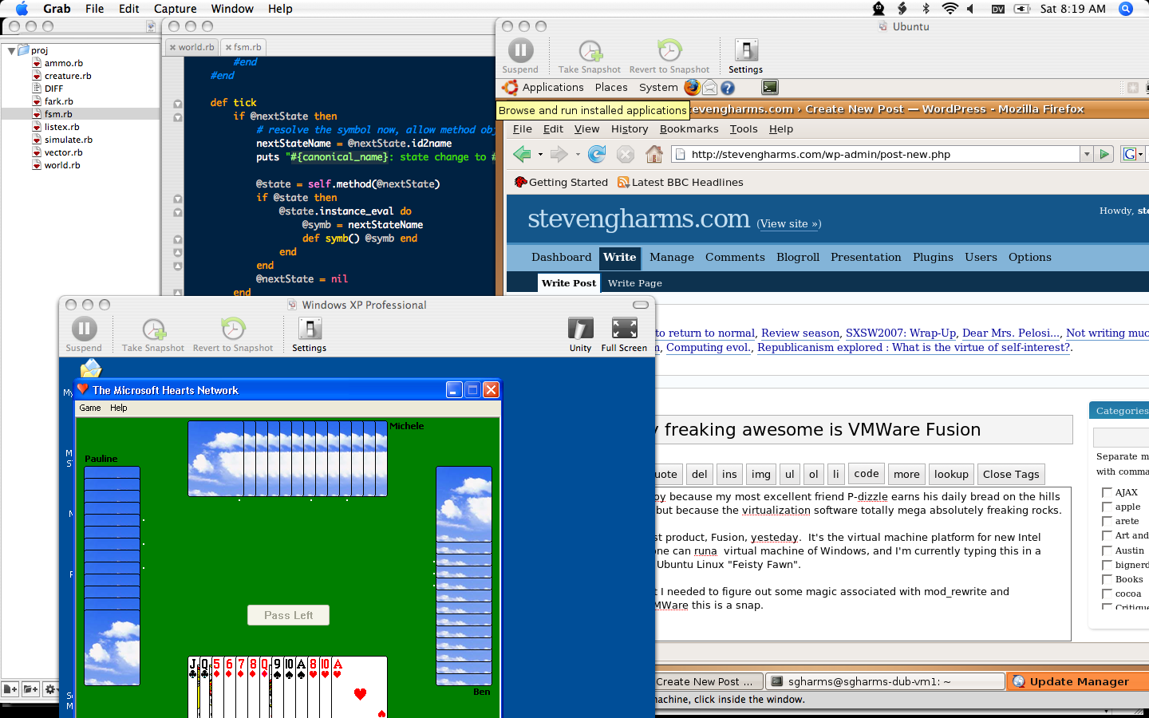This screenshot has width=1149, height=718.
Task: Enter Full Screen for Windows XP VM
Action: pos(624,329)
